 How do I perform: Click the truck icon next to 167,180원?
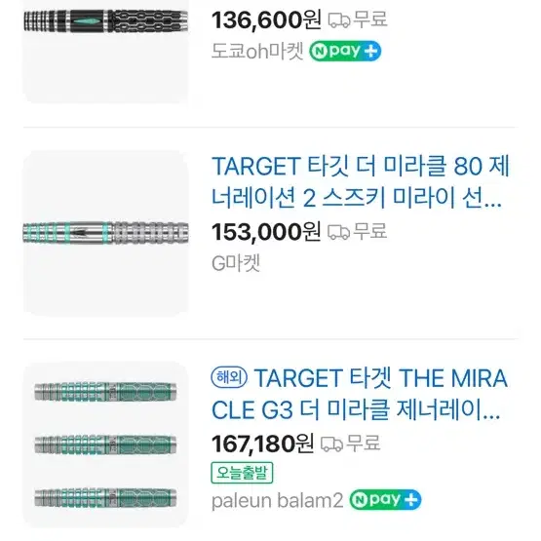coord(332,444)
